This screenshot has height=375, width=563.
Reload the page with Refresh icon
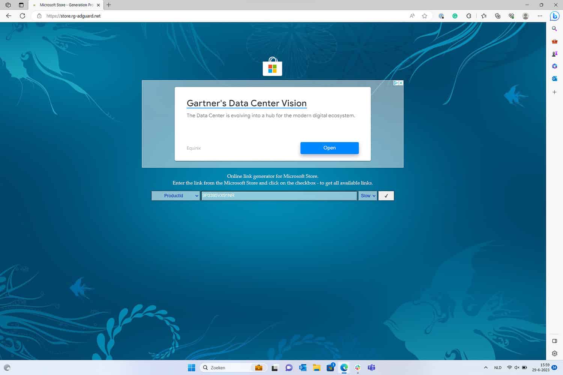(x=23, y=16)
